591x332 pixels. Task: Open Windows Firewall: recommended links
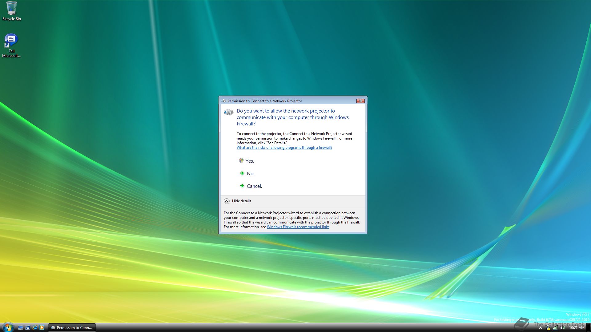click(298, 227)
